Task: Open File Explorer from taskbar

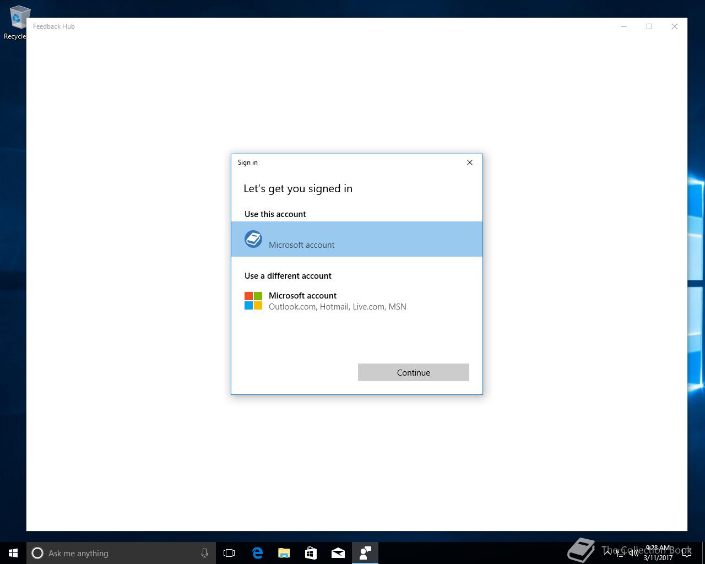Action: pyautogui.click(x=284, y=553)
